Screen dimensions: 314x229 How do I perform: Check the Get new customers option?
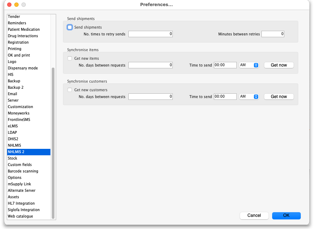point(70,90)
